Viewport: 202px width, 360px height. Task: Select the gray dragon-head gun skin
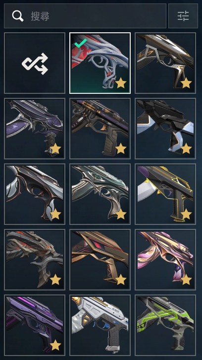click(35, 259)
